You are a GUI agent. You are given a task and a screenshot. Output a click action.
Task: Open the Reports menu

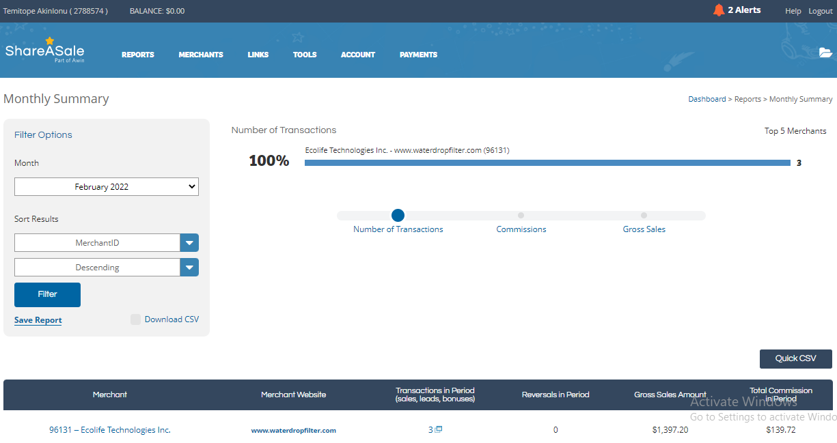click(x=138, y=55)
